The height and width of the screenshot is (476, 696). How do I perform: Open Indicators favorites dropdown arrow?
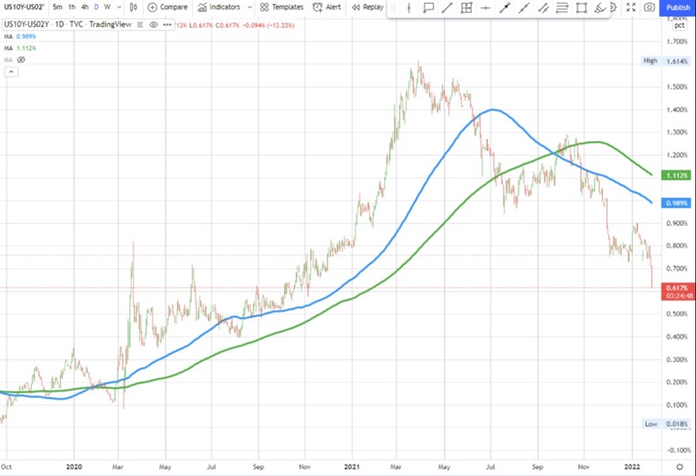(249, 7)
